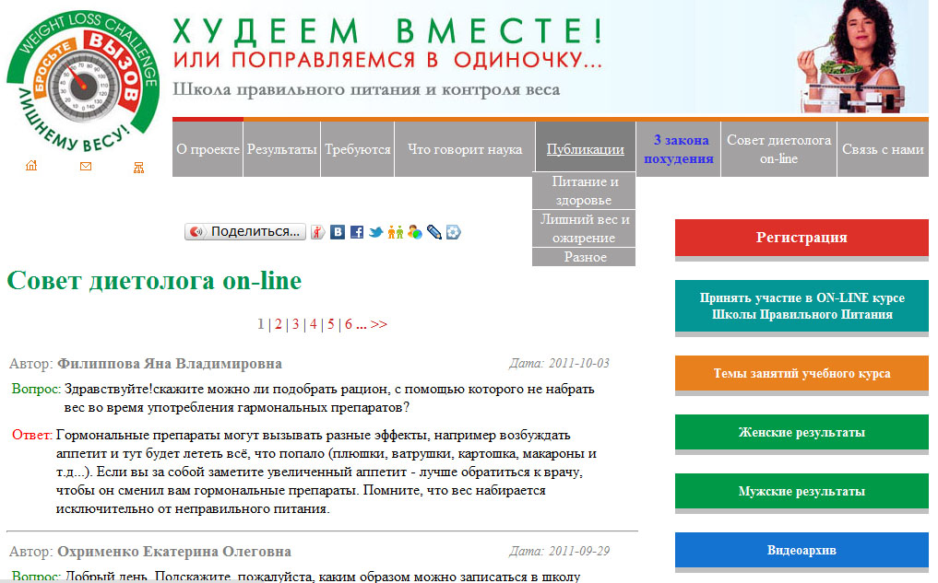Click the last share icon with flower
Viewport: 938px width, 583px height.
pyautogui.click(x=454, y=232)
